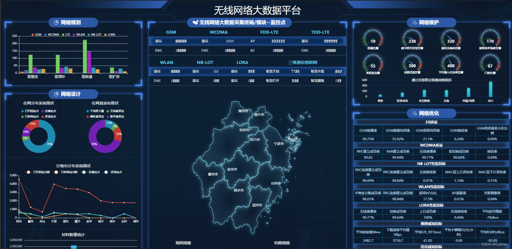
Task: Select 湖州市 on the map
Action: (x=243, y=111)
